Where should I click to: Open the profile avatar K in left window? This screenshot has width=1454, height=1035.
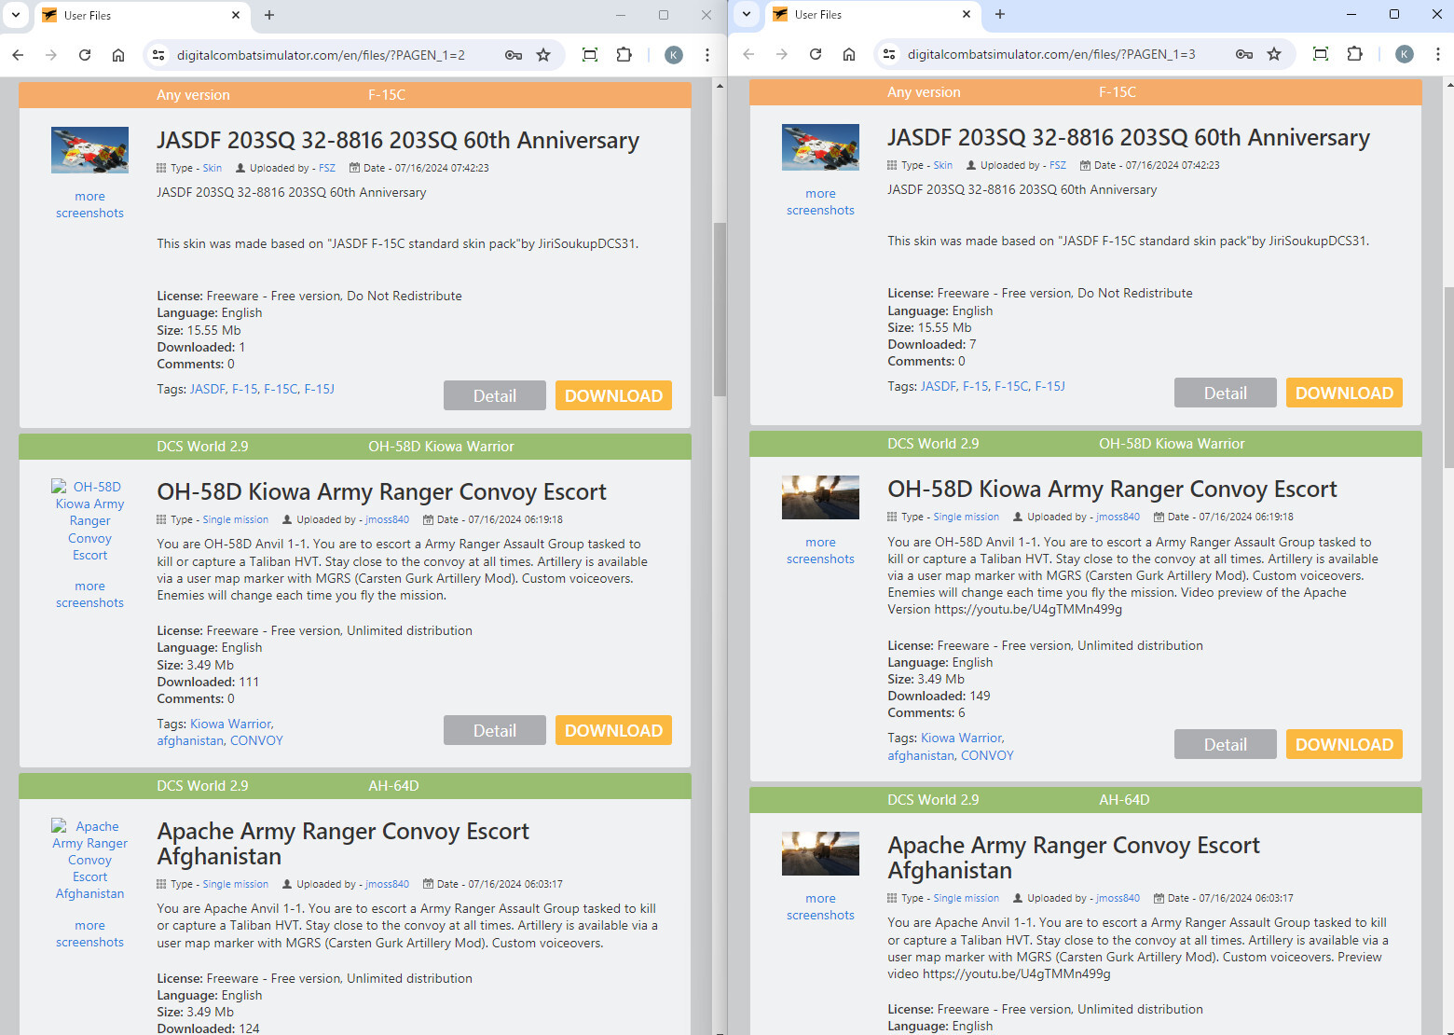674,55
